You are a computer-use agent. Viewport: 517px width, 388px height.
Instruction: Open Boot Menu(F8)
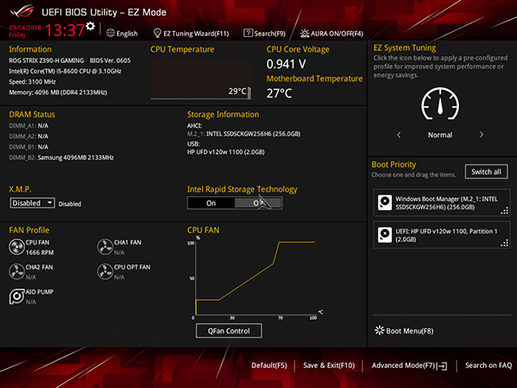(x=404, y=331)
